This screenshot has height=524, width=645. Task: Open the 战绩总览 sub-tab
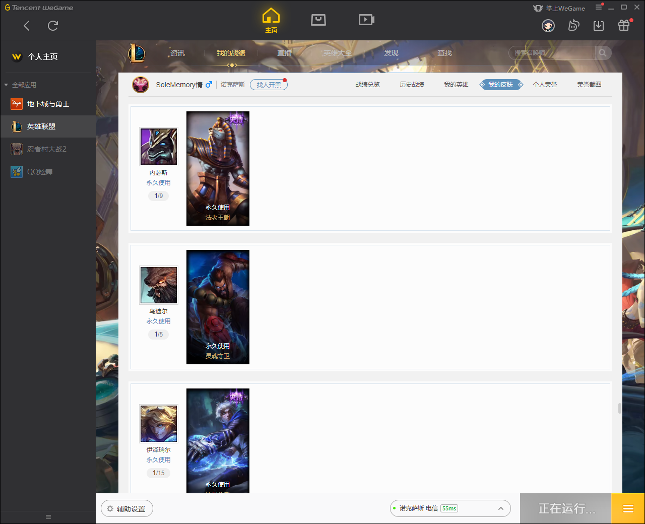coord(368,85)
